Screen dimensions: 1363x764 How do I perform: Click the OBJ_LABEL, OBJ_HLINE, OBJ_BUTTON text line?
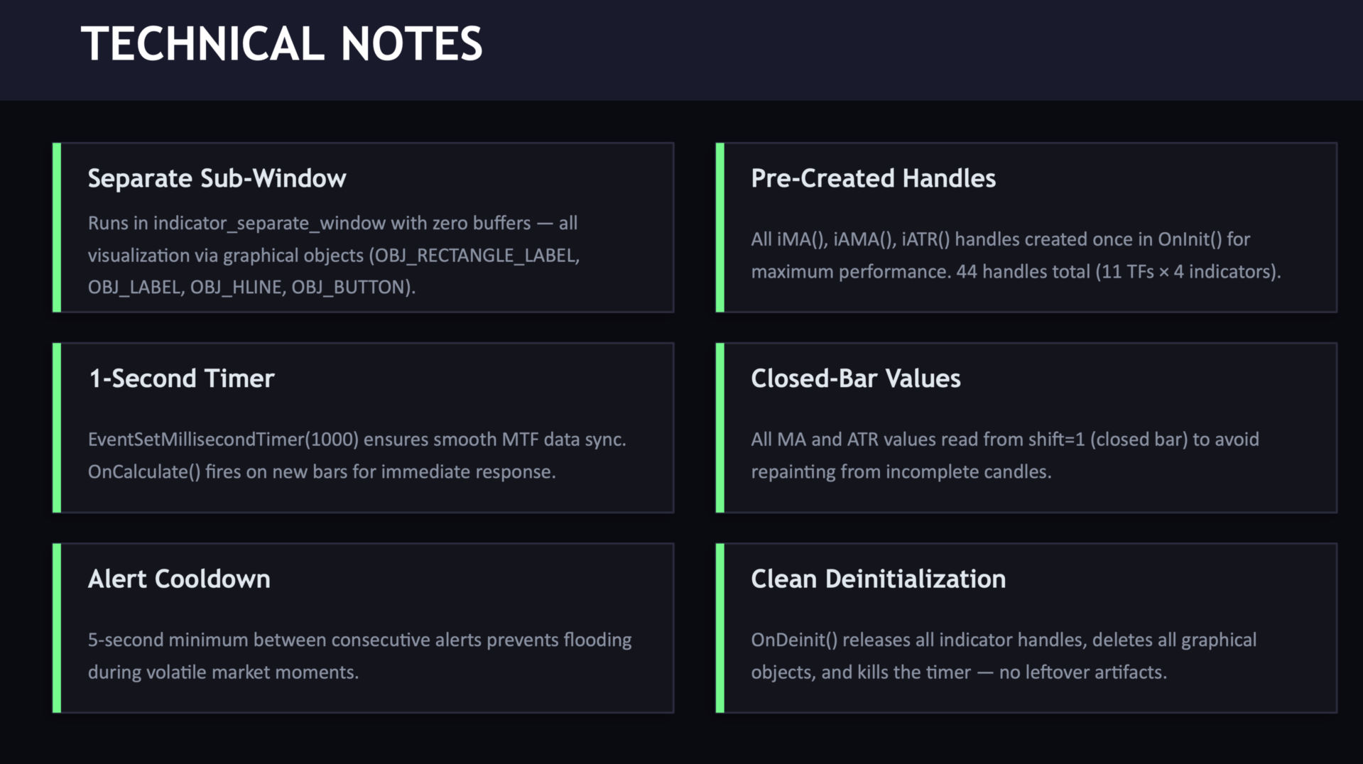(251, 288)
